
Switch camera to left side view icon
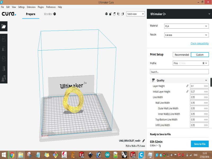[x=118, y=14]
